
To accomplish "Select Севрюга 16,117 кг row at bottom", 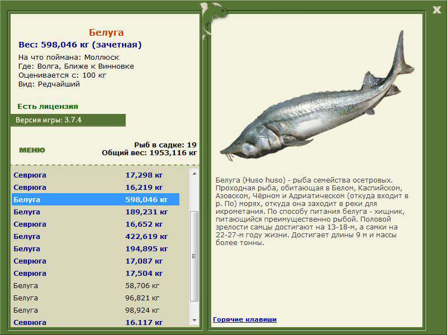I will [x=96, y=322].
